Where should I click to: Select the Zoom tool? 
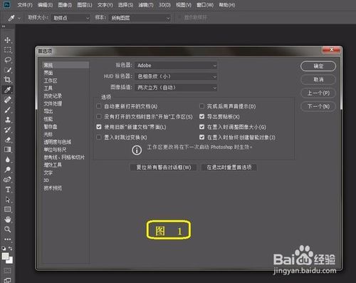click(x=8, y=230)
